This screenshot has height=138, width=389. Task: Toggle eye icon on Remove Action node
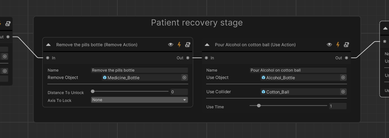pyautogui.click(x=171, y=45)
